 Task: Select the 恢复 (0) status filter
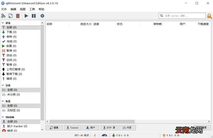click(x=21, y=46)
